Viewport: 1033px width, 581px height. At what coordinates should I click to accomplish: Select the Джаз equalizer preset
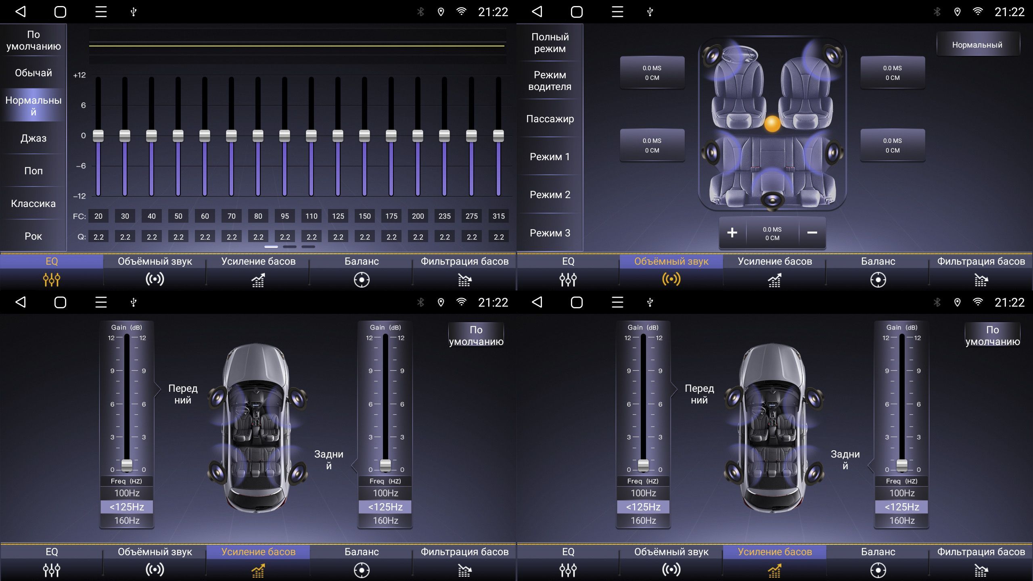(x=33, y=138)
